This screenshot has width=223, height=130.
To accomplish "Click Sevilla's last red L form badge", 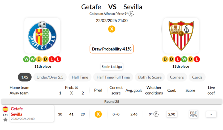I will (x=197, y=59).
